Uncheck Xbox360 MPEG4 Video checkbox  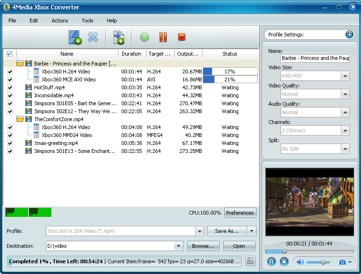click(10, 135)
